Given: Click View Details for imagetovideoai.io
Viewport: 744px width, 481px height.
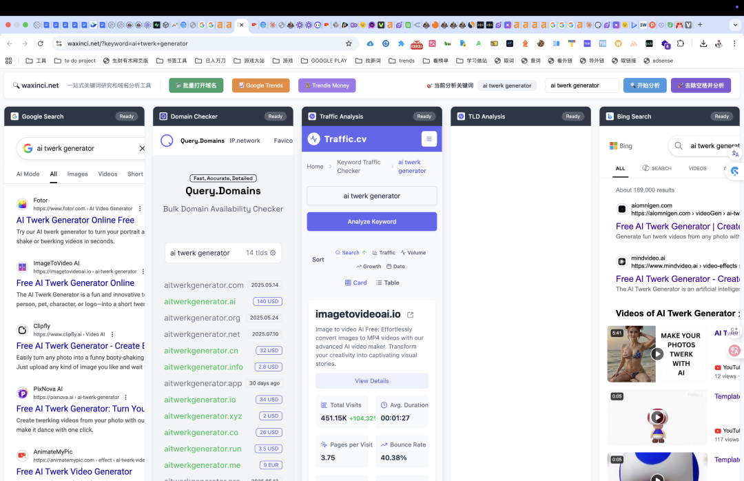Looking at the screenshot, I should tap(372, 381).
